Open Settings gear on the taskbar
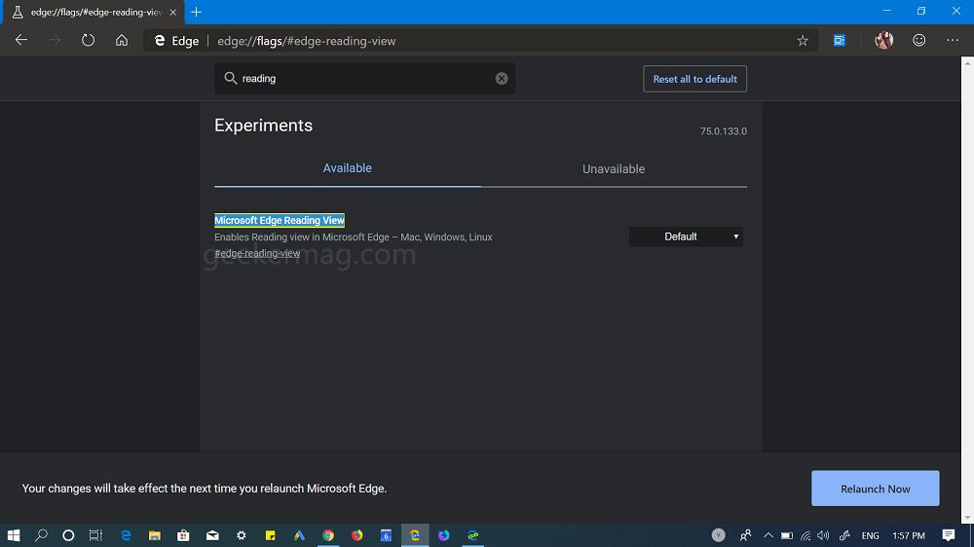Screen dimensions: 974x547 point(241,535)
